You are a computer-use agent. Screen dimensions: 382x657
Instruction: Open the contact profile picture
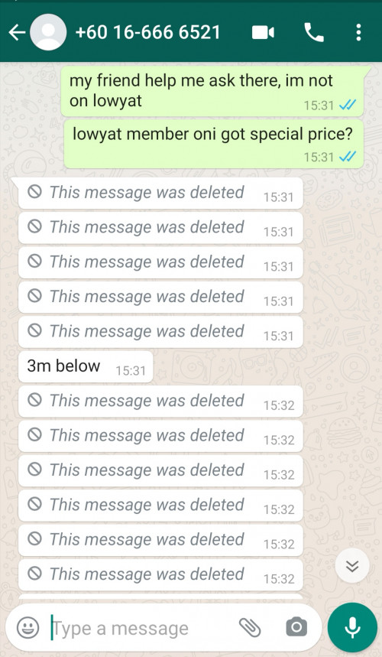48,32
